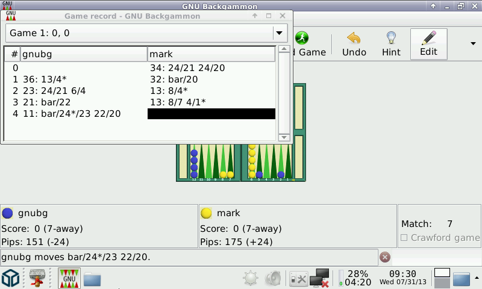Toggle the Edit pencil tool
Image resolution: width=482 pixels, height=289 pixels.
tap(428, 45)
